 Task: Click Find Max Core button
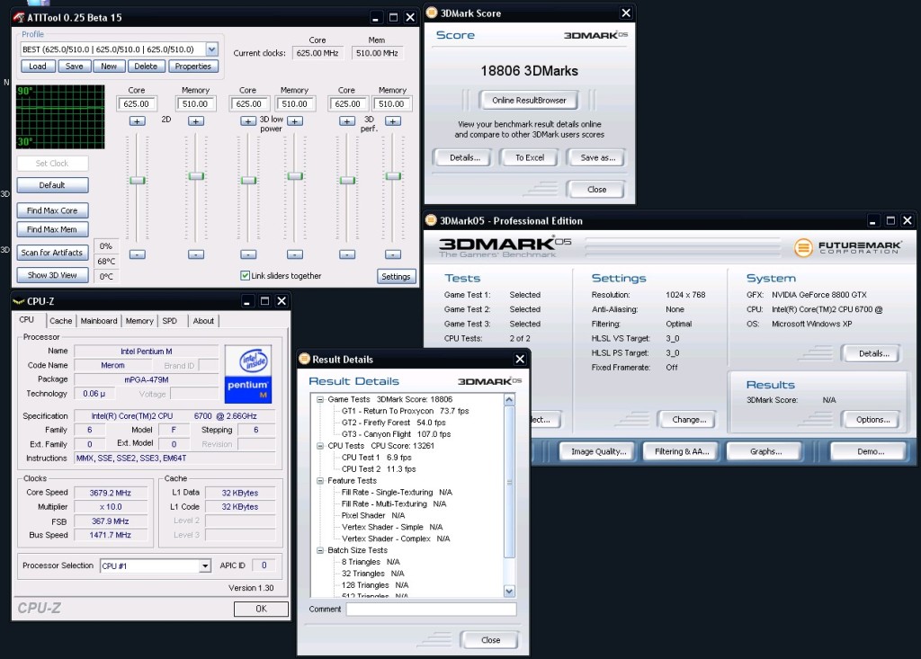(x=52, y=210)
